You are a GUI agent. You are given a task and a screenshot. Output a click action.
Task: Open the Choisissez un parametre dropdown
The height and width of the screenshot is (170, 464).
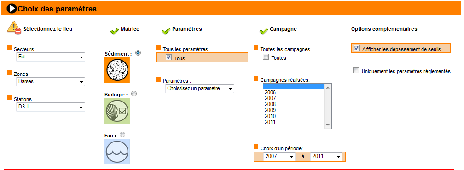[x=200, y=89]
